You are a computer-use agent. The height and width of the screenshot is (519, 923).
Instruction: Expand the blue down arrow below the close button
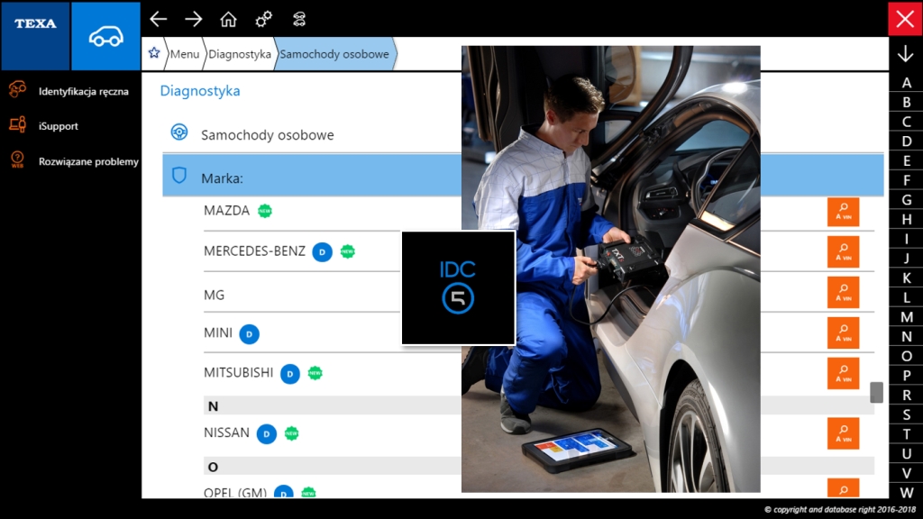pyautogui.click(x=904, y=54)
